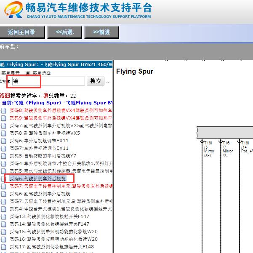Click the 菜单展开 menu expand label

coord(11,73)
